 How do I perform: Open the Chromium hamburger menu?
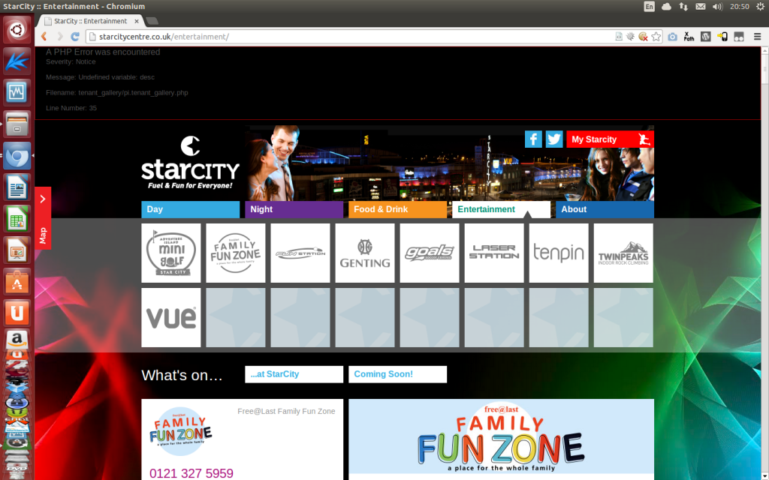coord(757,37)
